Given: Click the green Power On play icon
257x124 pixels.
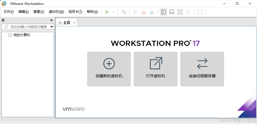Looking at the screenshot, I should (x=107, y=12).
